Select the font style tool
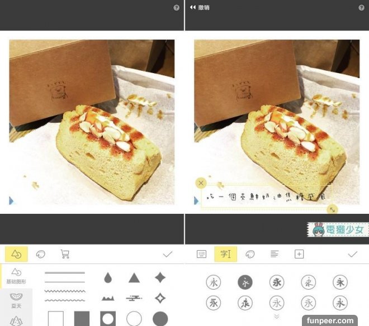369x326 pixels. click(226, 254)
